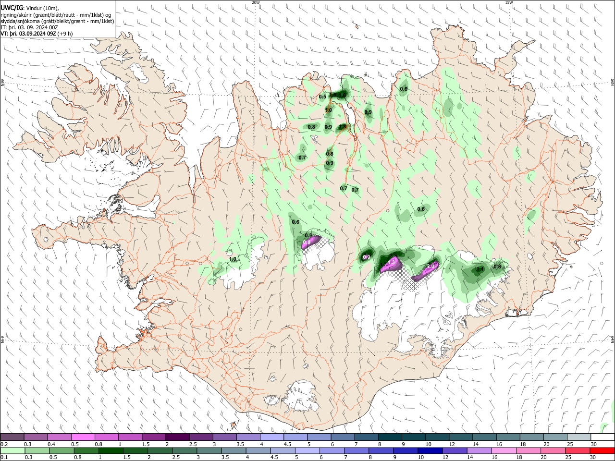Pick the darkest purple 2 mm swatch in upper legend
615x461 pixels.
[177, 437]
